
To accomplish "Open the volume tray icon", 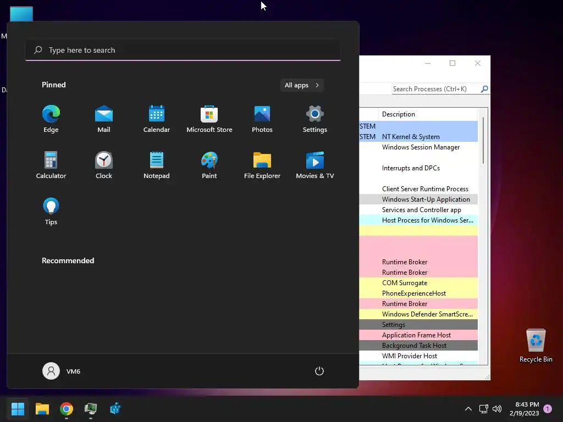I will (x=497, y=409).
